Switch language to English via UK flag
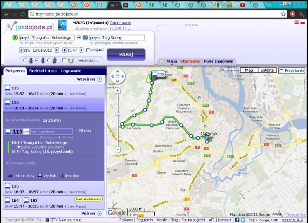308x223 pixels. point(296,22)
